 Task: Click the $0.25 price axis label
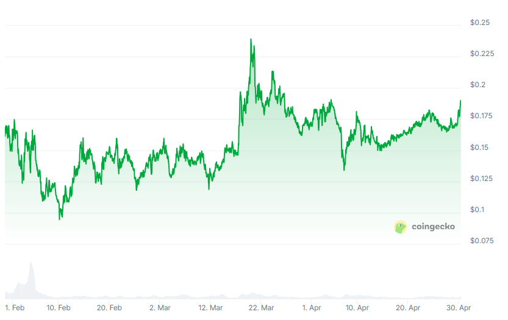tap(480, 23)
